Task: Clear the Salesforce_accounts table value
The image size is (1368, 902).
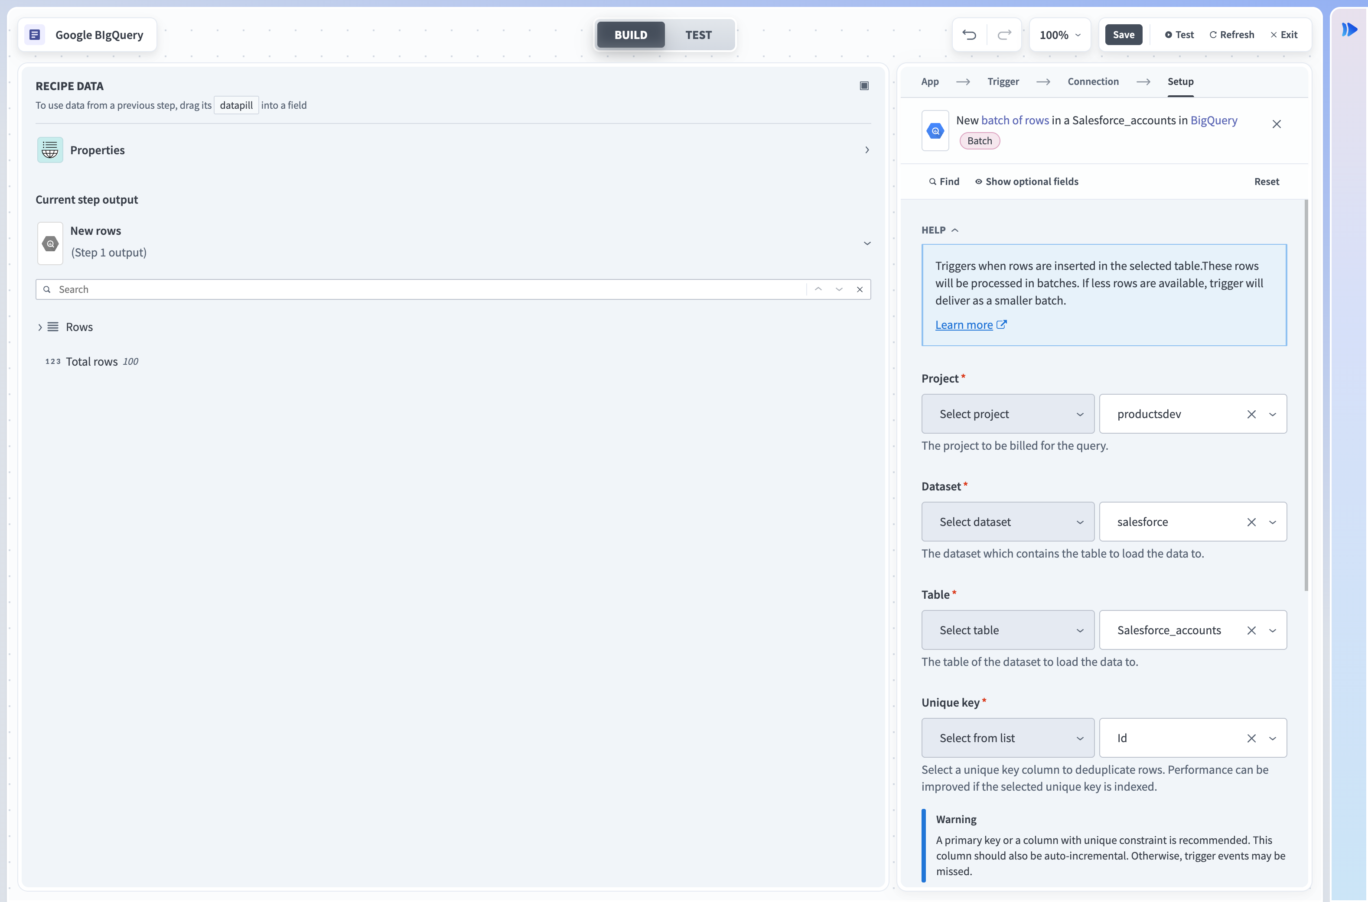Action: tap(1251, 630)
